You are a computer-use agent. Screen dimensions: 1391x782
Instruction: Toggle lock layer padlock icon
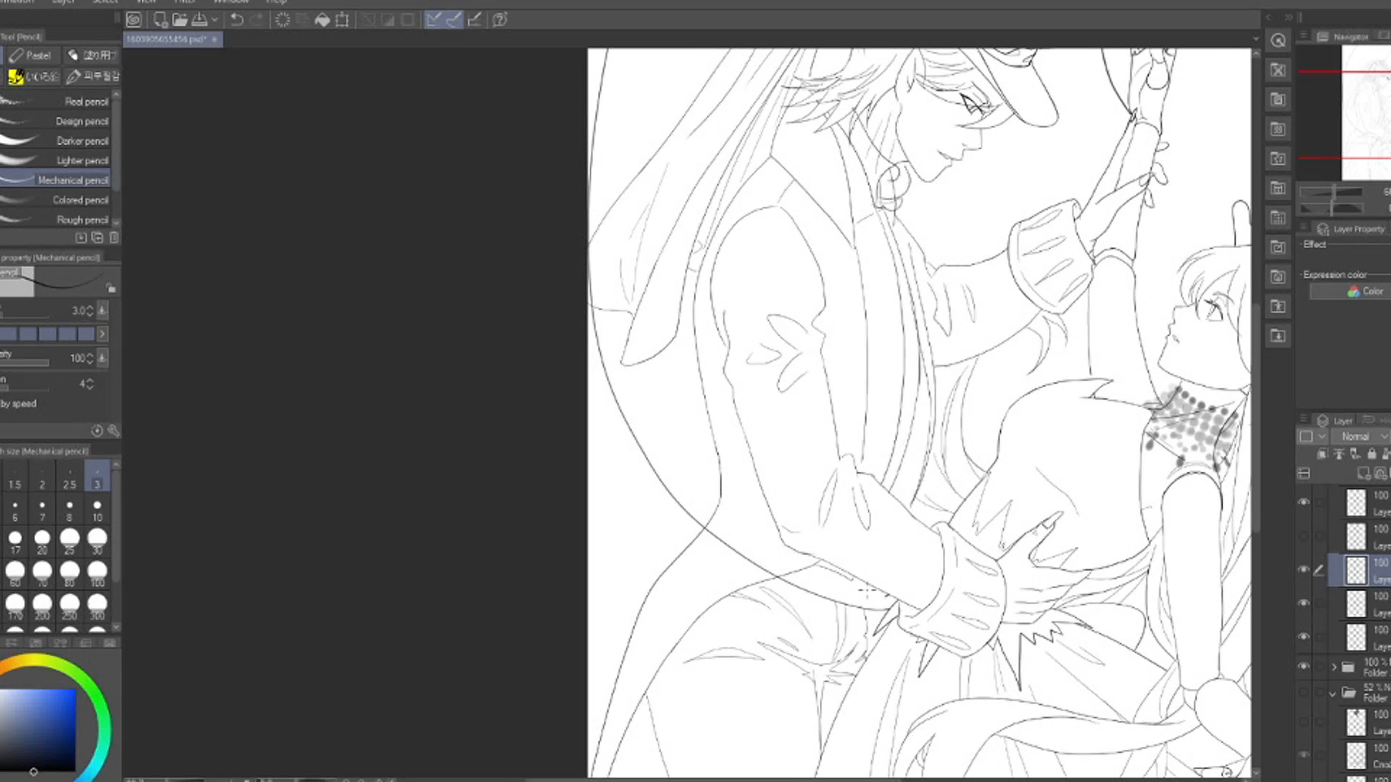[x=1372, y=454]
